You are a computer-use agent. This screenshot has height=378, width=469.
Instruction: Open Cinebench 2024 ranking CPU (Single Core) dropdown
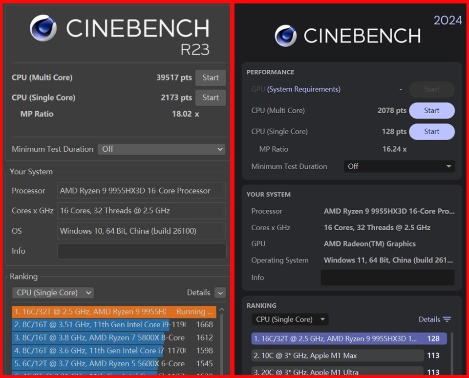point(290,319)
